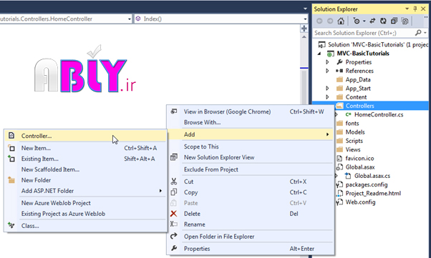Click the red X Delete icon
Image resolution: width=431 pixels, height=258 pixels.
coord(174,214)
